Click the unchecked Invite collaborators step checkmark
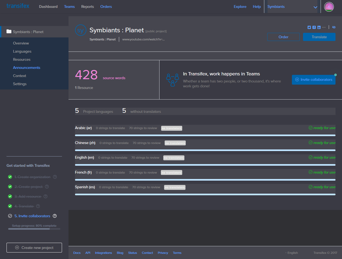Image resolution: width=342 pixels, height=259 pixels. tap(10, 216)
